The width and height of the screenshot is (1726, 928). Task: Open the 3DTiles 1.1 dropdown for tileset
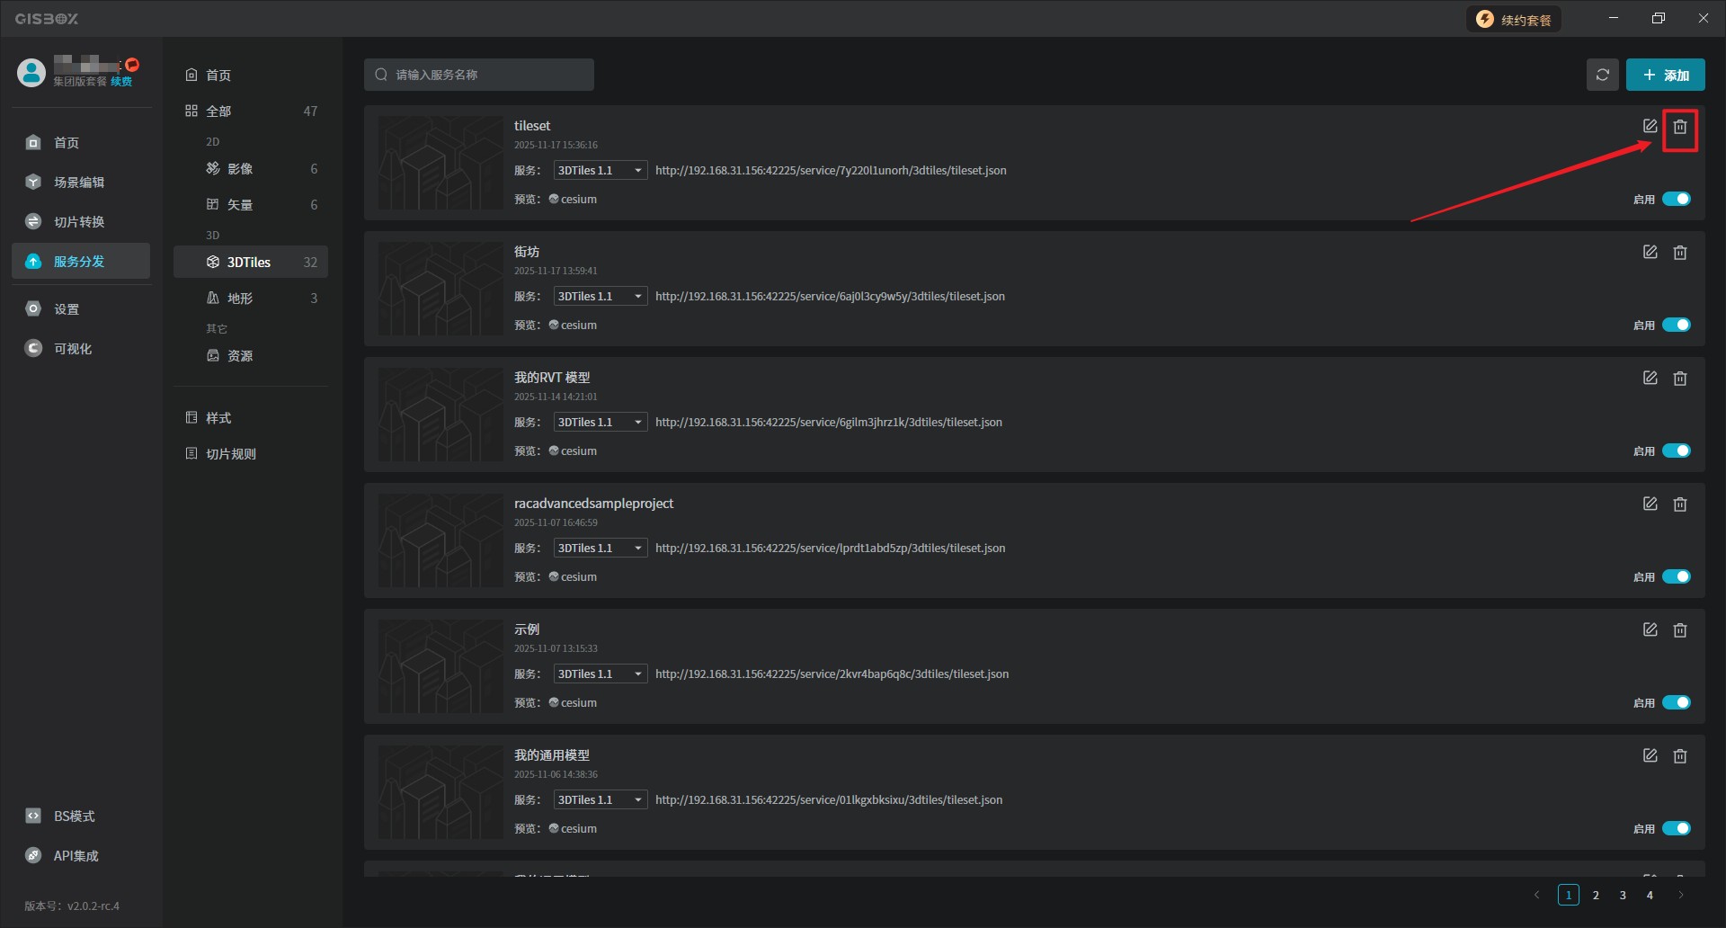(600, 170)
